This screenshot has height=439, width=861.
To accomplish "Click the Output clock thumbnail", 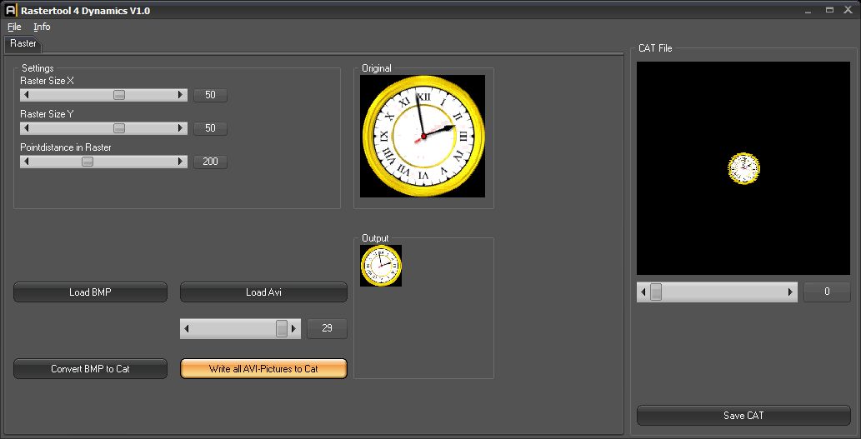I will point(381,266).
